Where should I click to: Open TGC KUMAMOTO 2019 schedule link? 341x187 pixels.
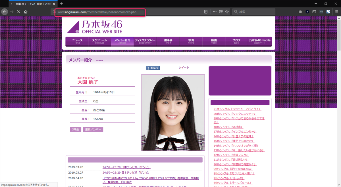(x=151, y=180)
